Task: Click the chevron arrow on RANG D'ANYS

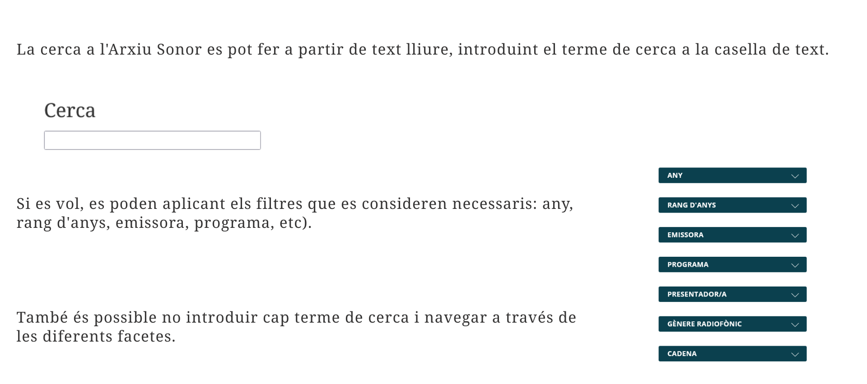Action: [795, 206]
